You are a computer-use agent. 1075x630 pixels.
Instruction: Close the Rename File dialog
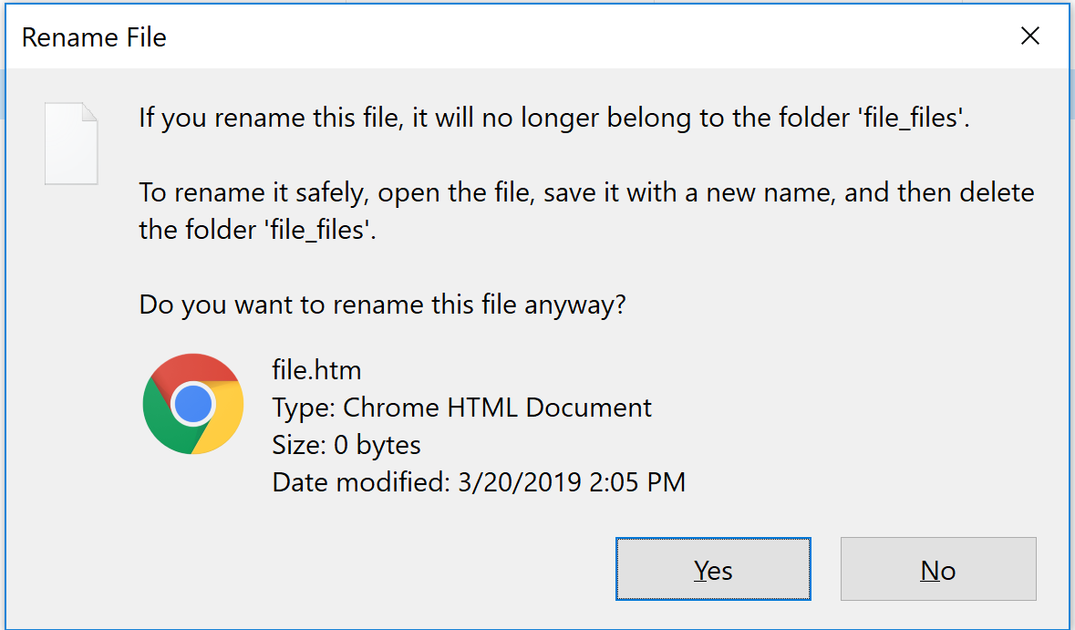[x=1030, y=36]
